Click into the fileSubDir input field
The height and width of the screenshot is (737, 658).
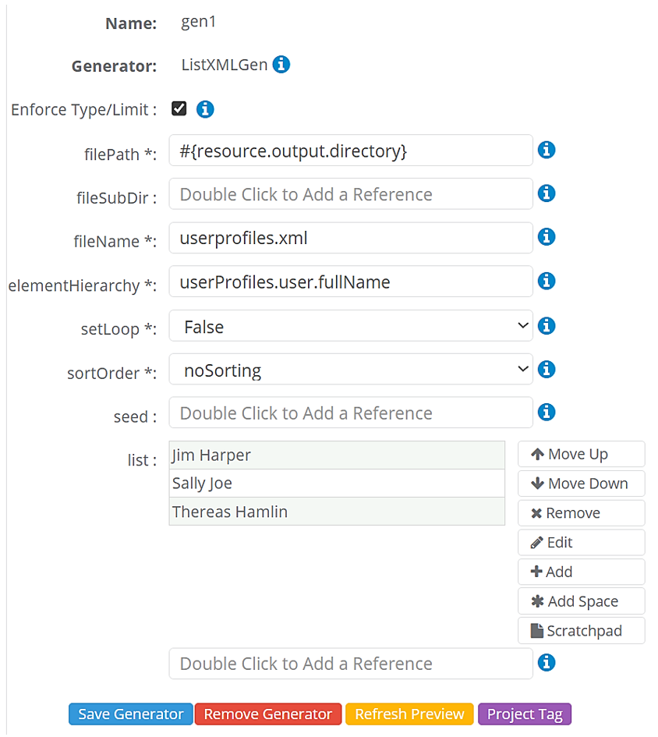(x=351, y=193)
